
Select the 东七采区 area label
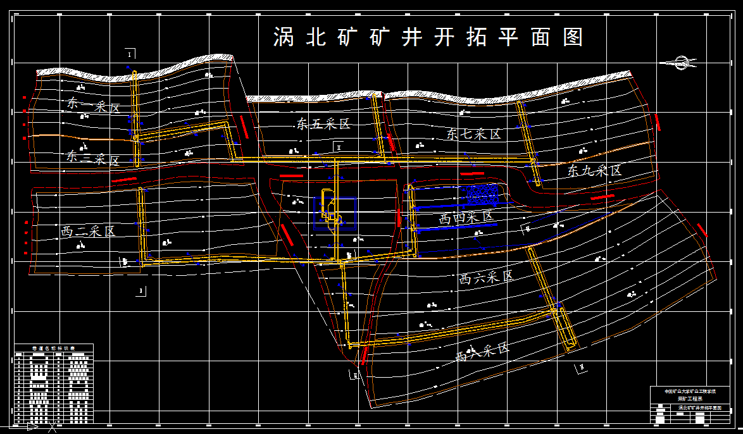pos(472,135)
